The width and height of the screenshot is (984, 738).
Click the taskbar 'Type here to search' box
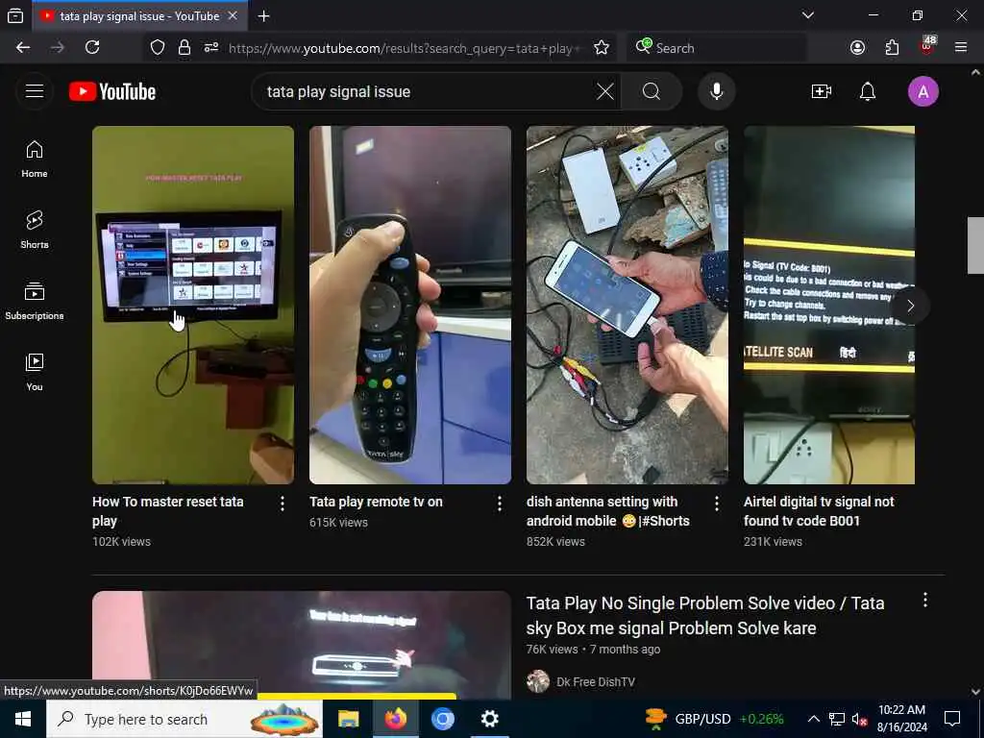coord(184,719)
